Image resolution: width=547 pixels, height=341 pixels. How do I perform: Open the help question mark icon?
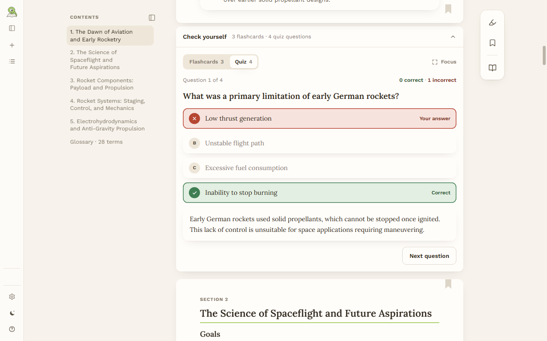coord(12,329)
